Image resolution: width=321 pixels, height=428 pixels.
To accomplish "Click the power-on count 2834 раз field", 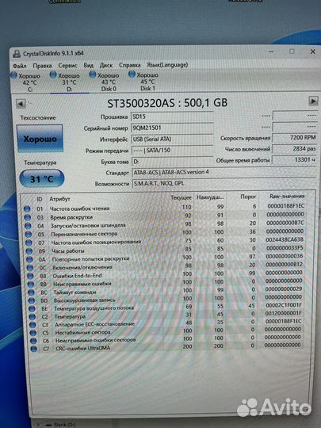I will click(295, 149).
